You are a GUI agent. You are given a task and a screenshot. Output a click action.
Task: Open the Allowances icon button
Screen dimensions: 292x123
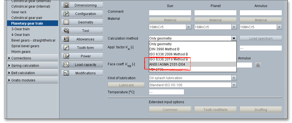(66, 39)
